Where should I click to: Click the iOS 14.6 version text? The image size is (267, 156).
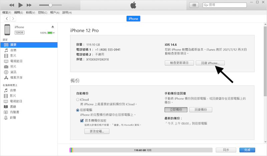tap(171, 45)
